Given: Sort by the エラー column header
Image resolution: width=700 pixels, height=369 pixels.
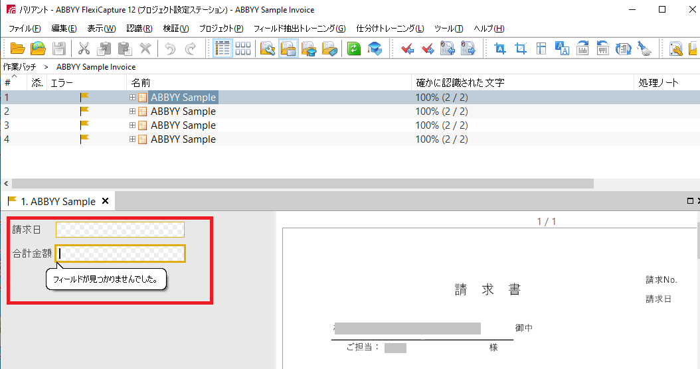Looking at the screenshot, I should pyautogui.click(x=86, y=82).
